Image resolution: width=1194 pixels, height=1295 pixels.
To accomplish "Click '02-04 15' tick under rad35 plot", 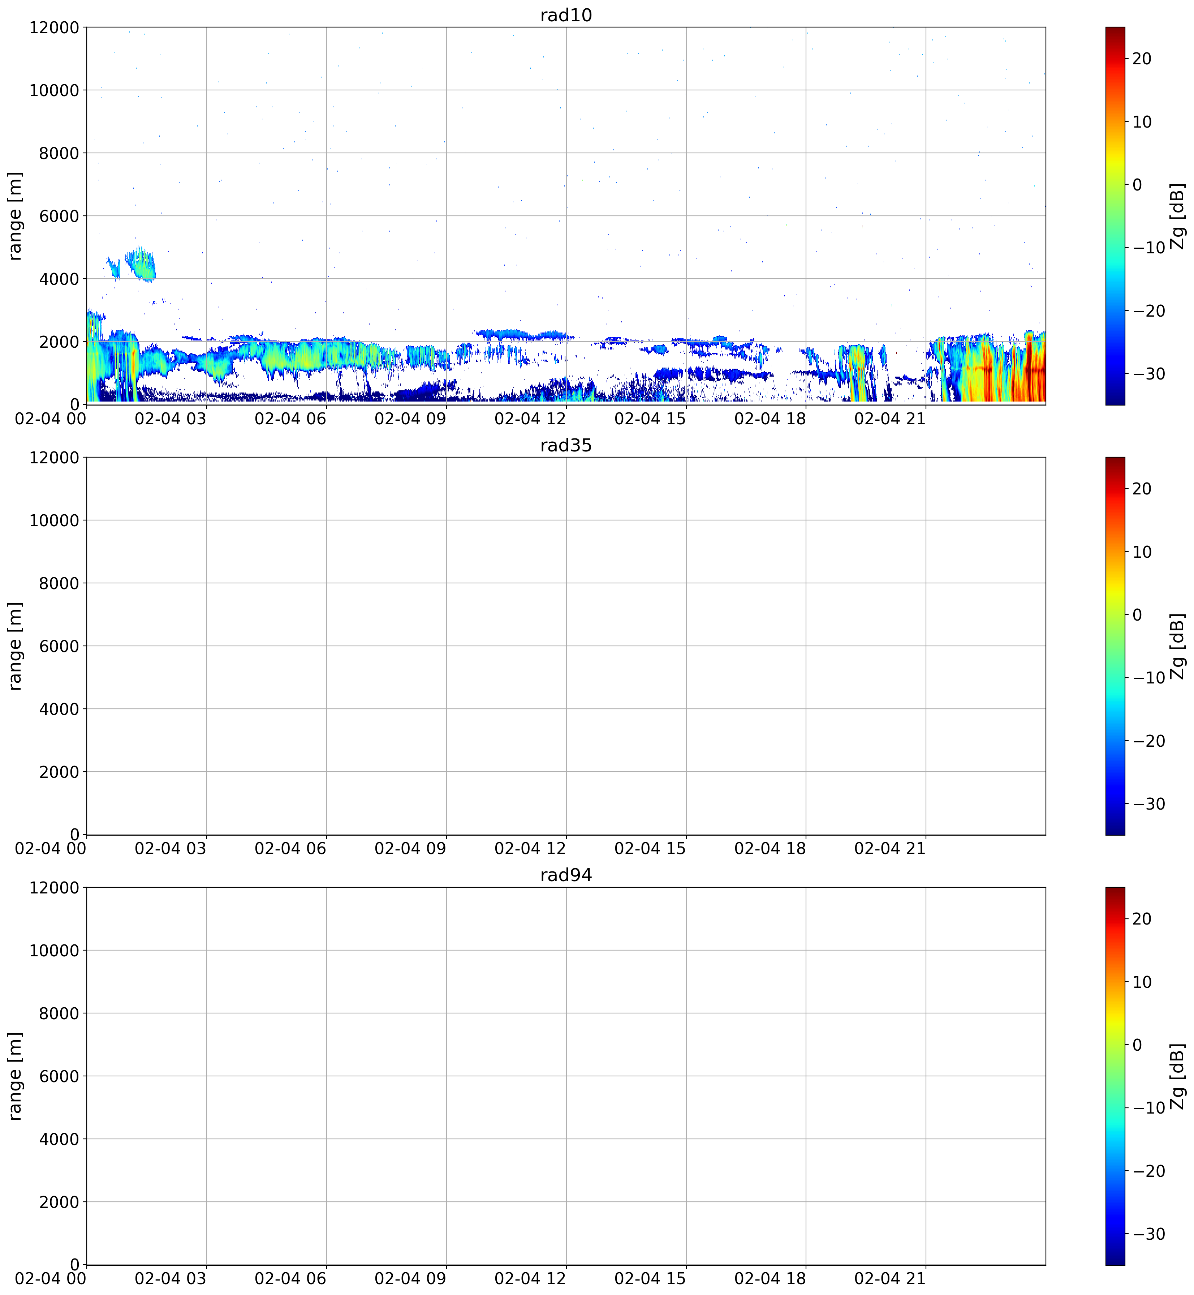I will [651, 848].
